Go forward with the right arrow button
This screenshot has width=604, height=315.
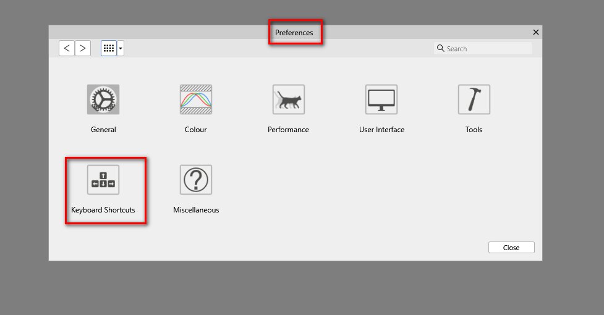click(x=83, y=48)
